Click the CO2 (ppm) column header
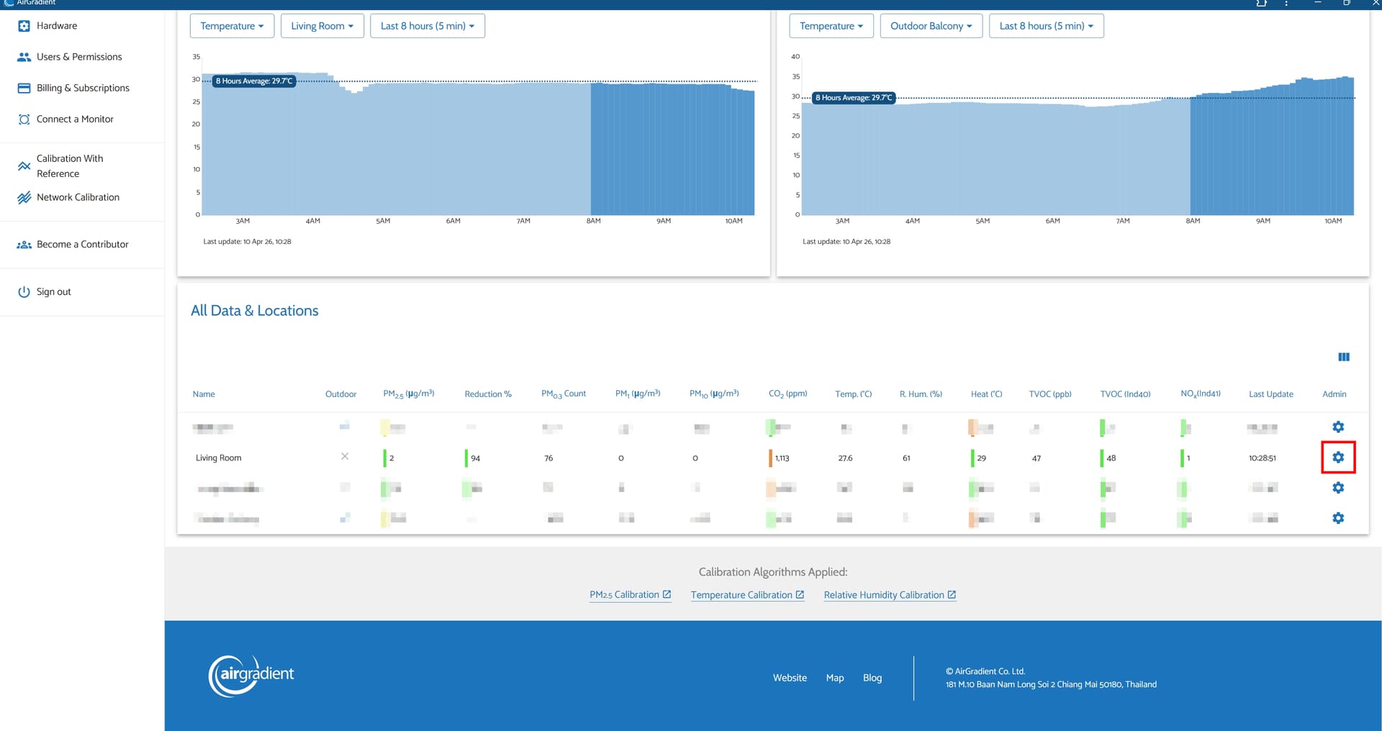This screenshot has height=731, width=1382. coord(787,394)
